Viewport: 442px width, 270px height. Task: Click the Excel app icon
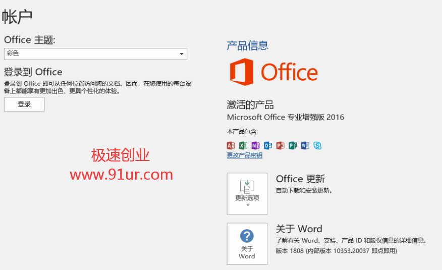pyautogui.click(x=243, y=145)
